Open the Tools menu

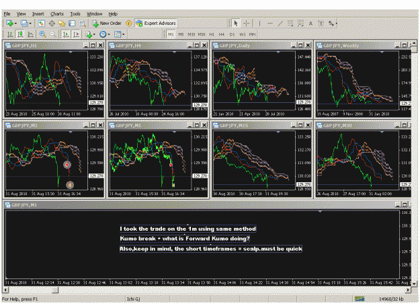[75, 13]
